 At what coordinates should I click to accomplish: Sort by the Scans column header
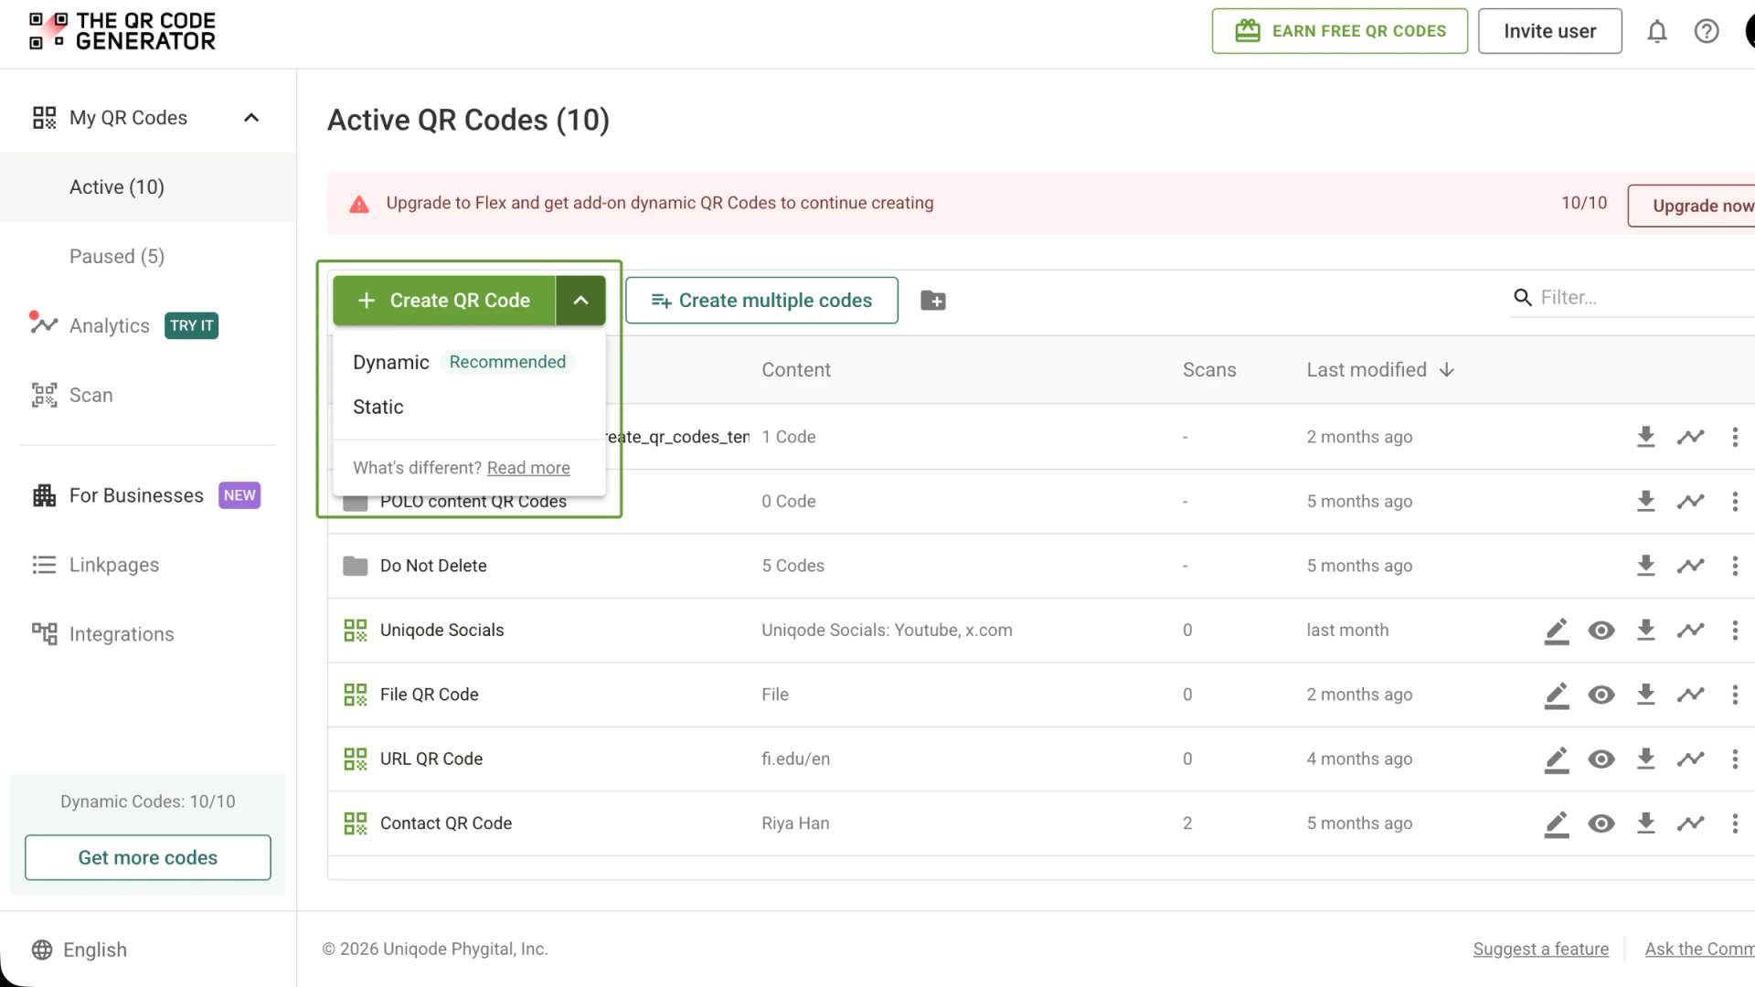[x=1208, y=370]
